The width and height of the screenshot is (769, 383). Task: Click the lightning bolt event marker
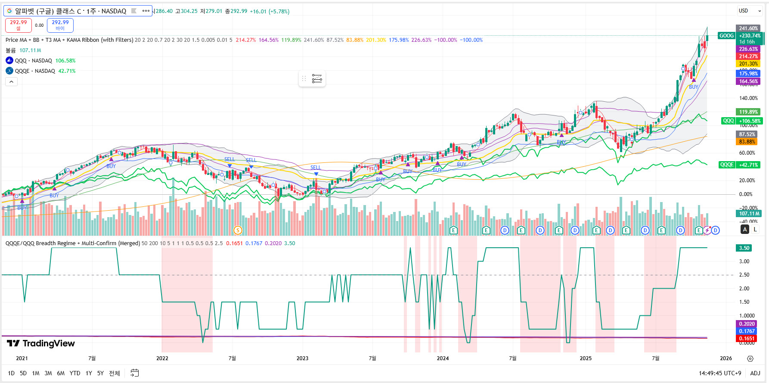(707, 230)
